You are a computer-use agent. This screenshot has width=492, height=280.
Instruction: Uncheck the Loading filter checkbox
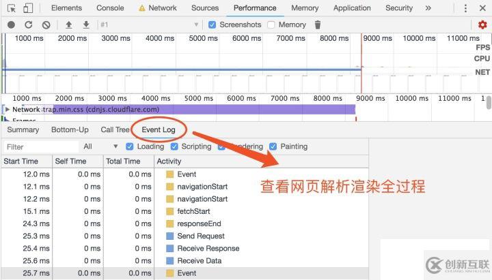[x=129, y=146]
